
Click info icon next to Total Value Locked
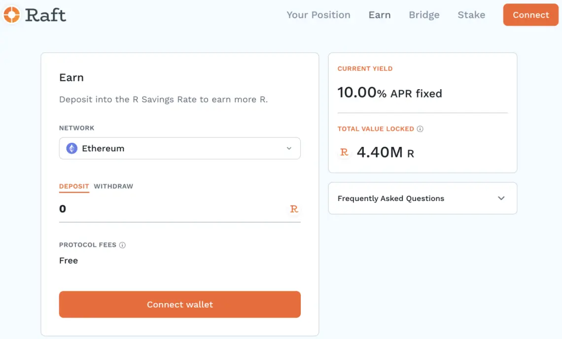coord(420,129)
